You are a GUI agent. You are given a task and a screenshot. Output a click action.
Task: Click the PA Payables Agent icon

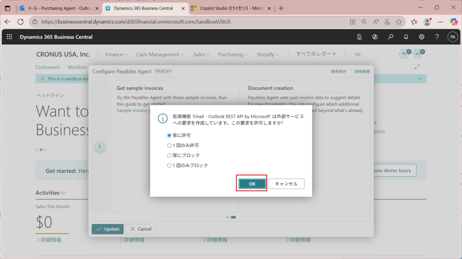(x=405, y=53)
